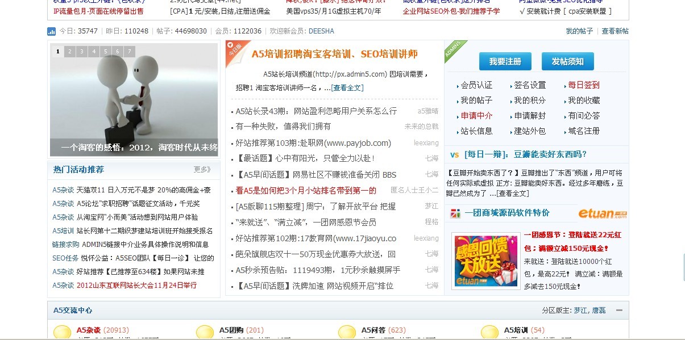Click the A5培训 forum bubble icon
The image size is (685, 340).
489,333
